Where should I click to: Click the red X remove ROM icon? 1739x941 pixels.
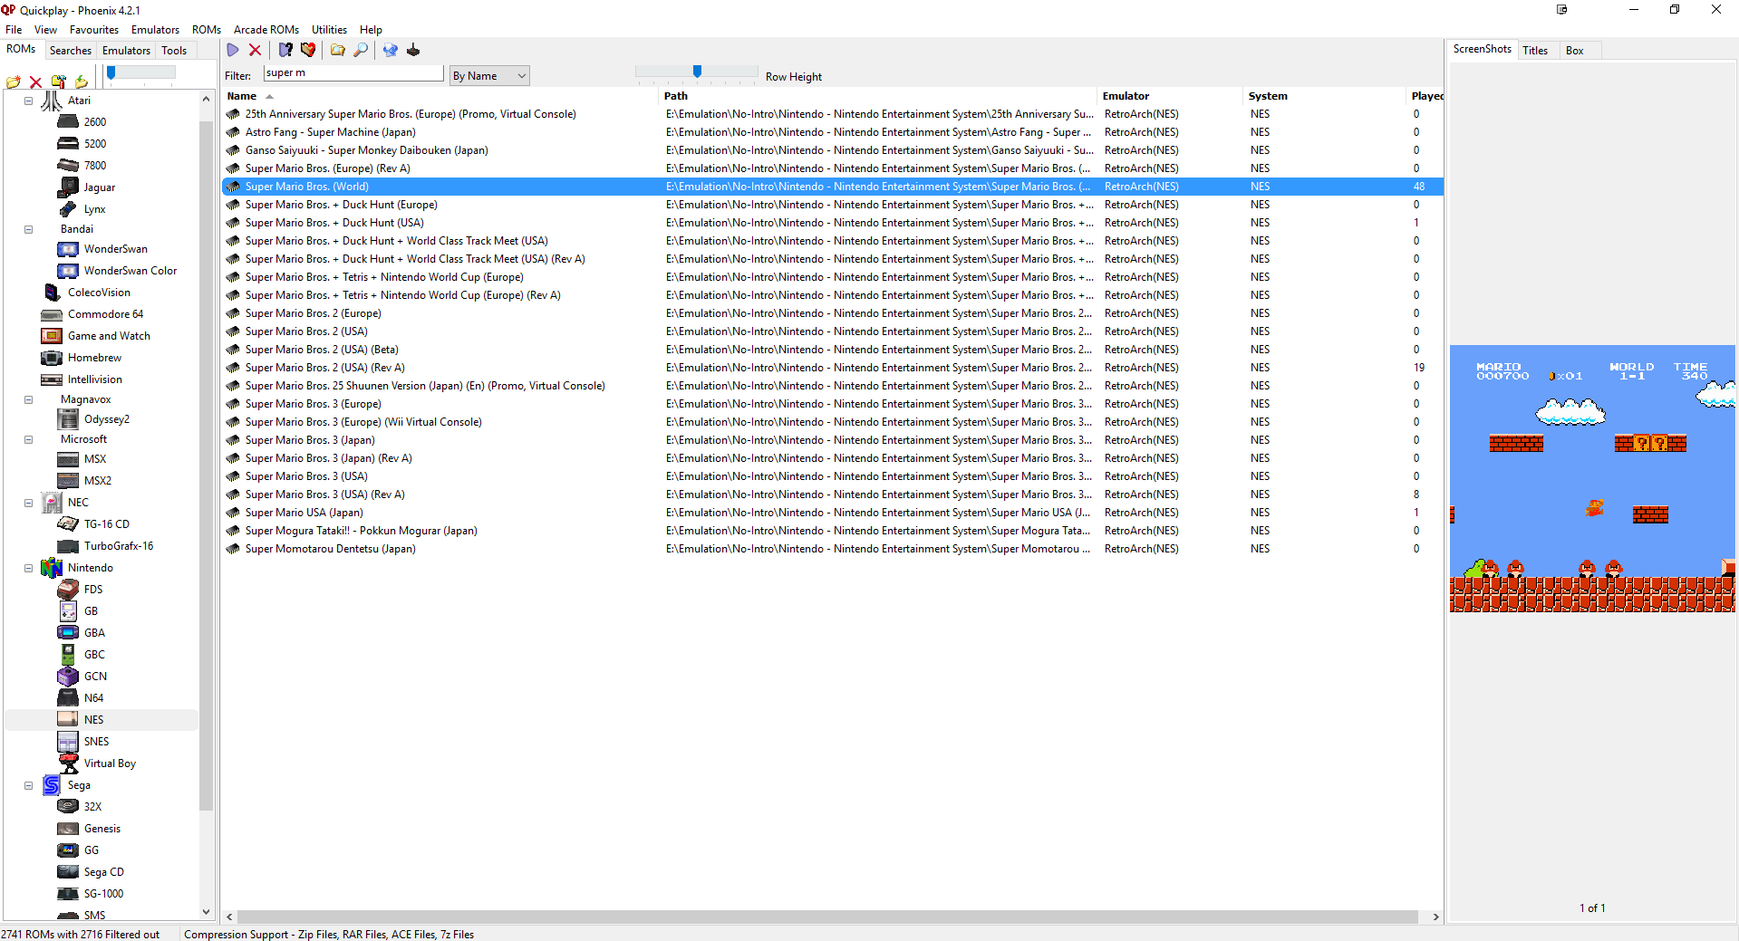(255, 50)
